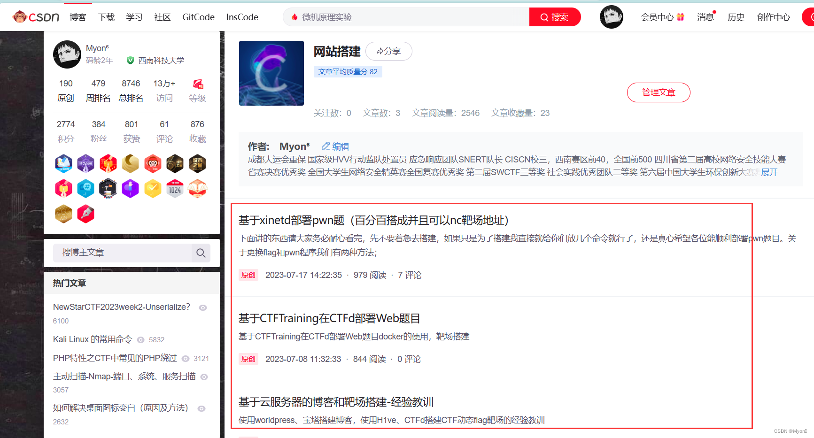Click the pink-and-yellow pen-nib badge
This screenshot has width=814, height=438.
coord(63,188)
